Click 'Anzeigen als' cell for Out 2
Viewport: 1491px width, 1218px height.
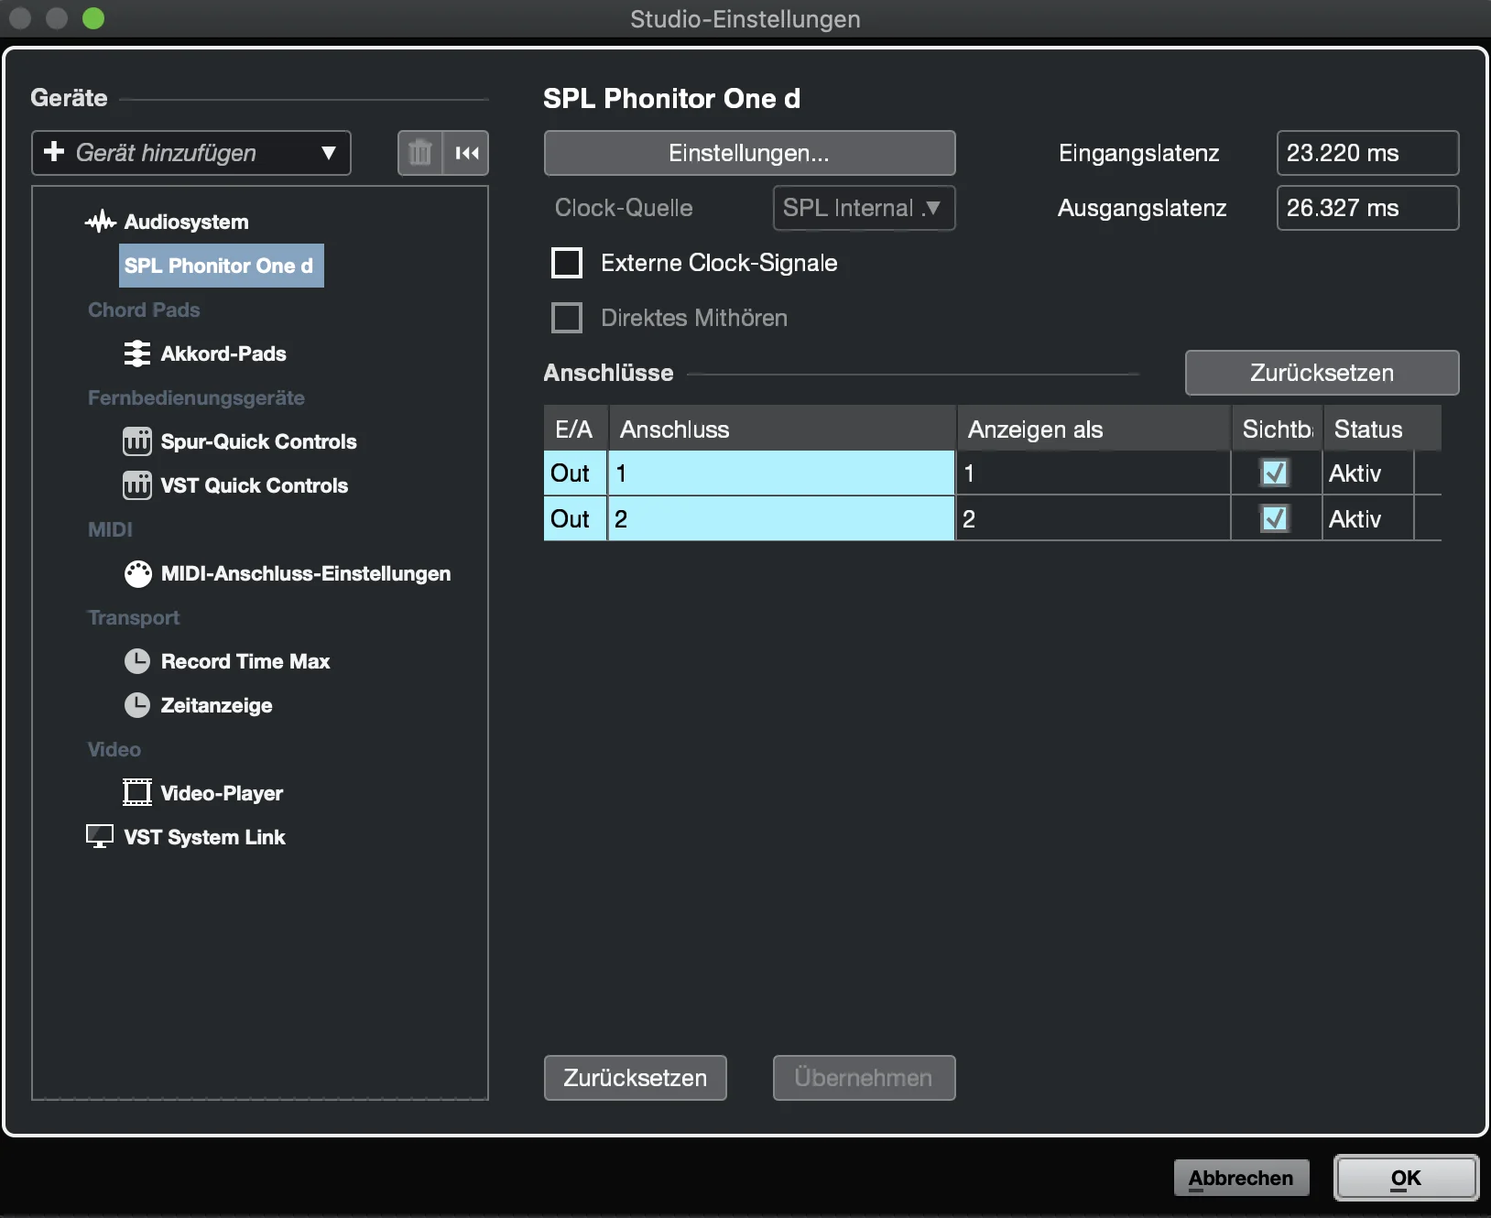1094,518
